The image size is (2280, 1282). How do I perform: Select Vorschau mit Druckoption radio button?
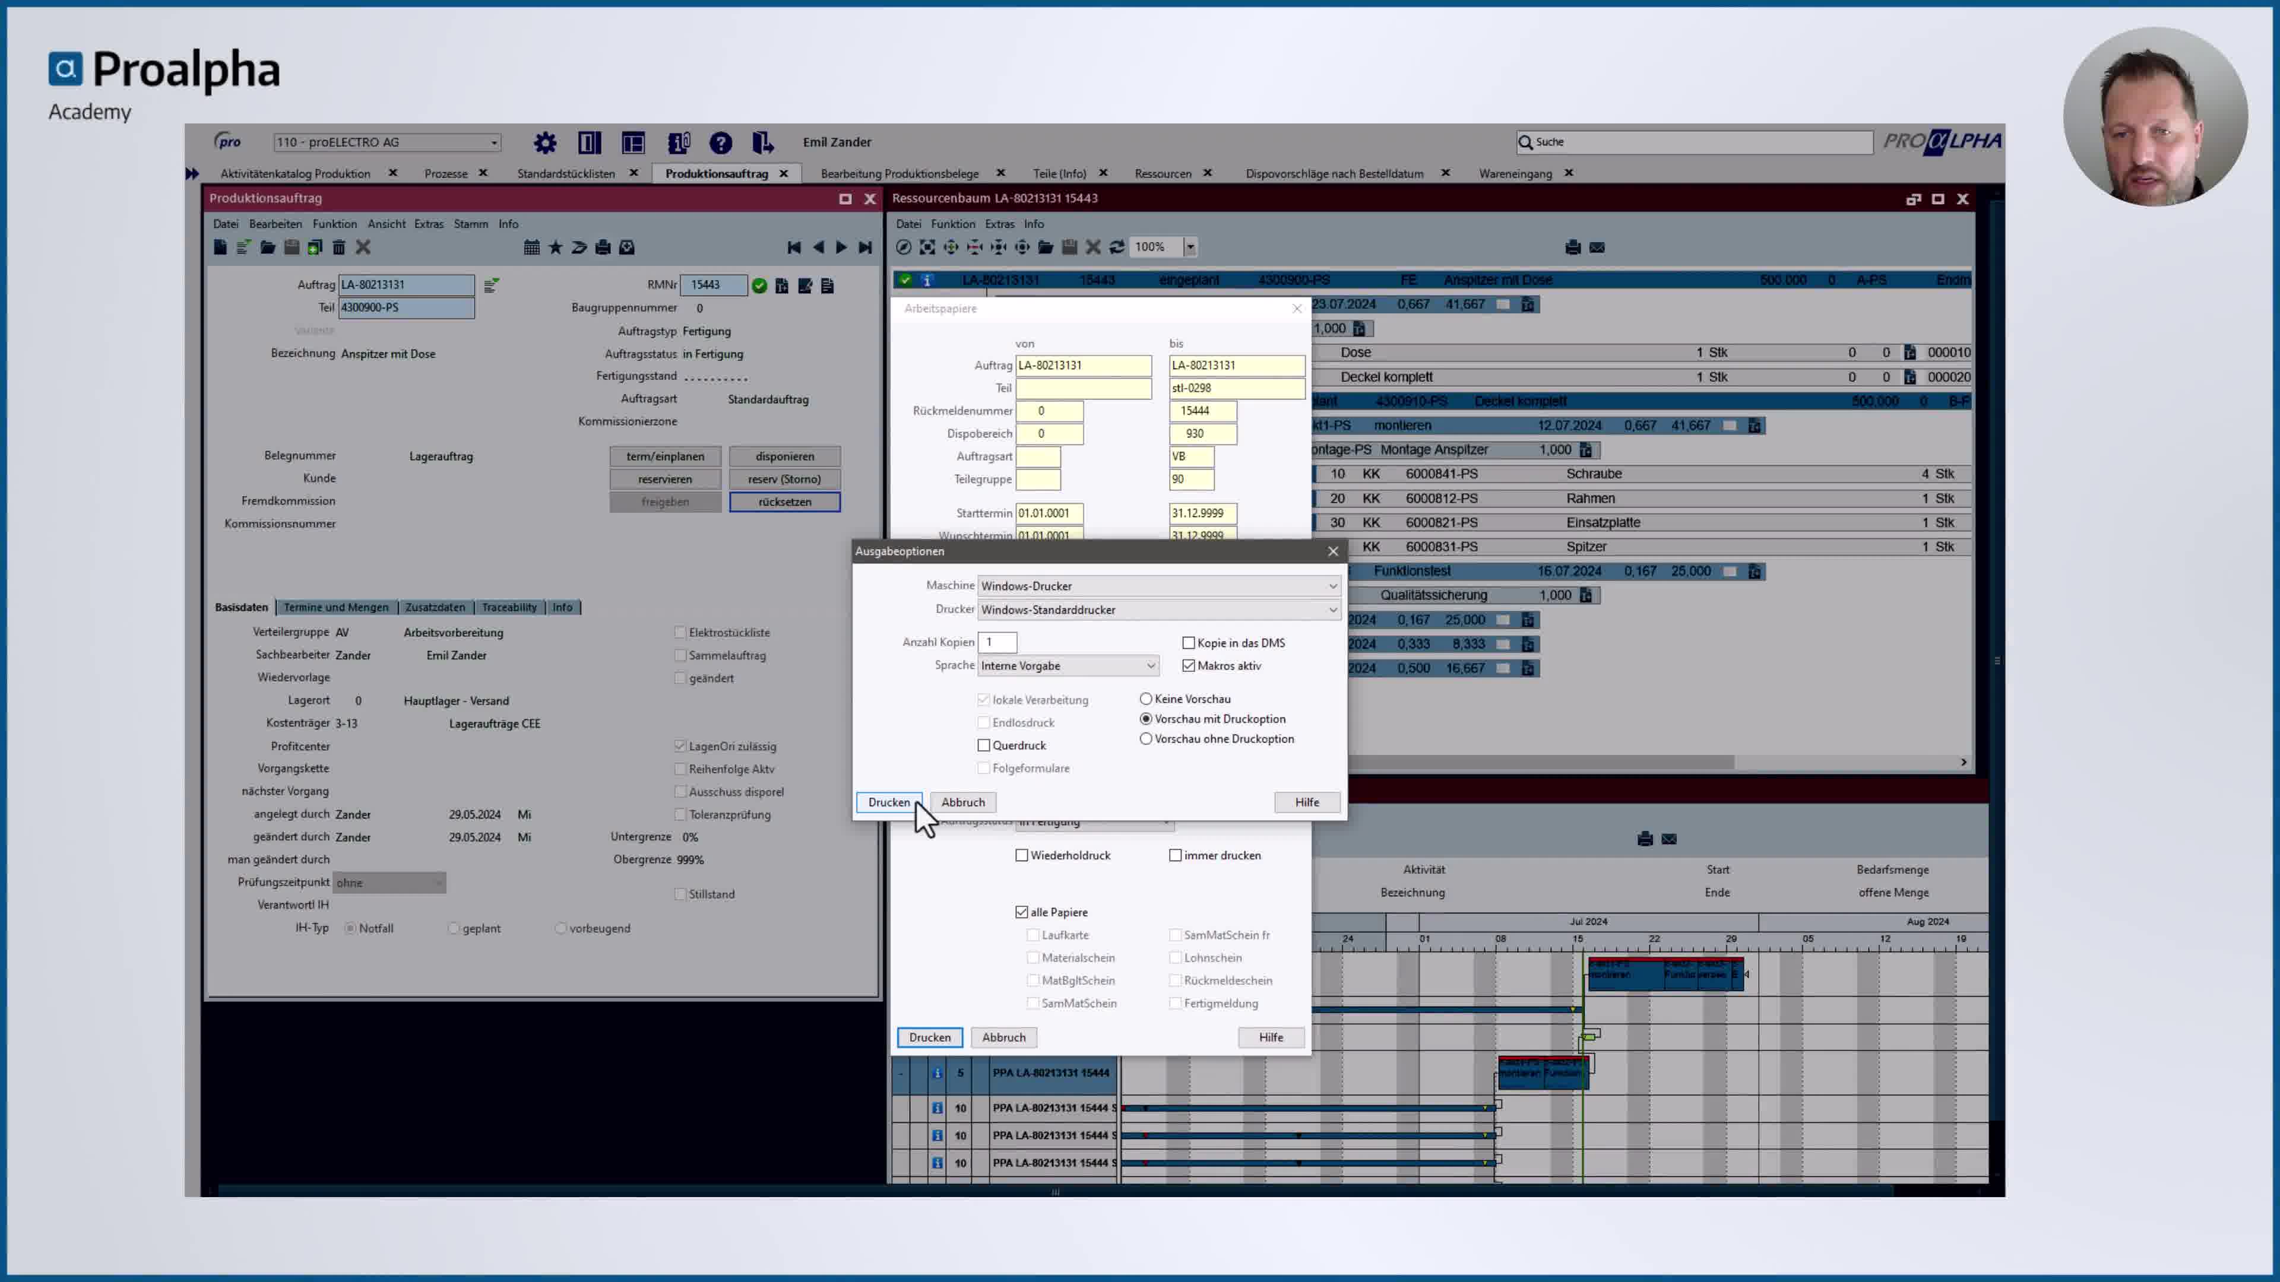click(1146, 719)
